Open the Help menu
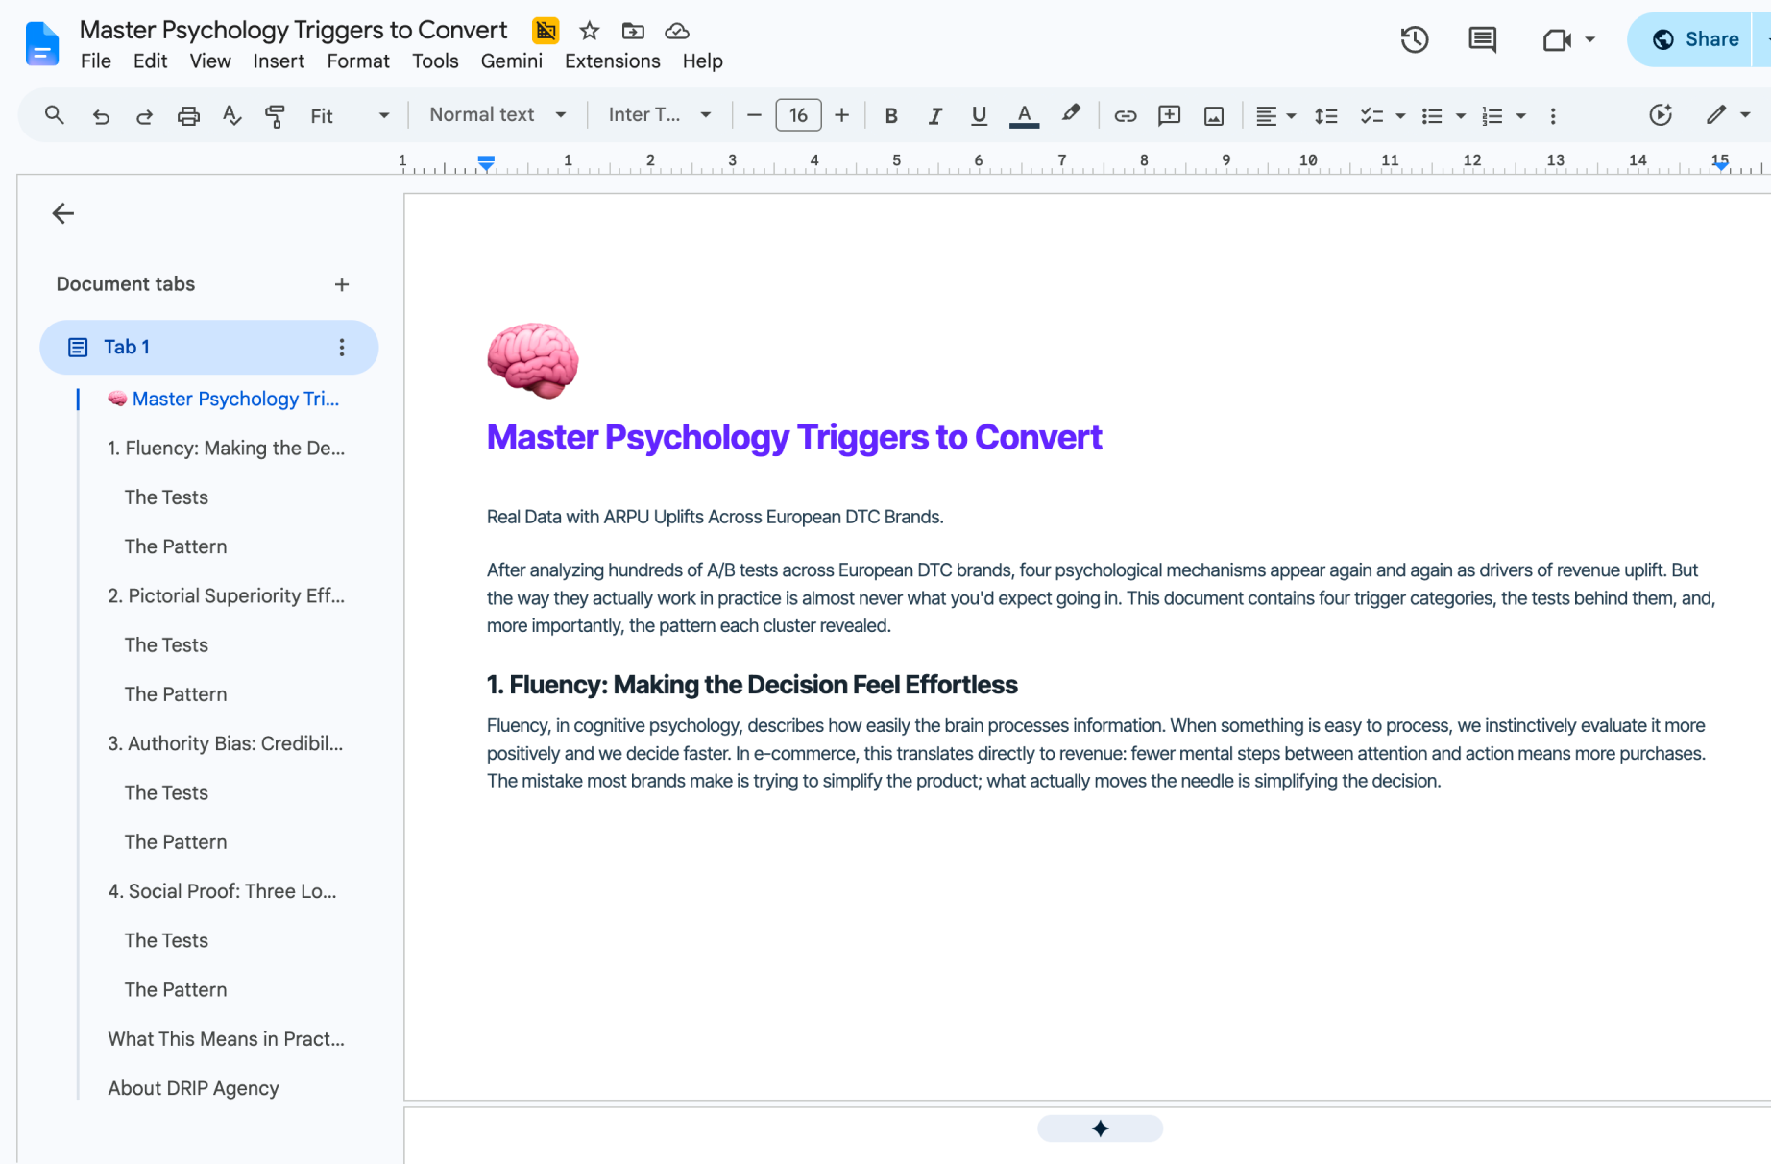 (703, 61)
